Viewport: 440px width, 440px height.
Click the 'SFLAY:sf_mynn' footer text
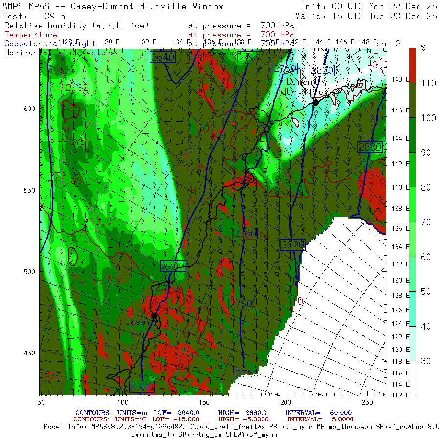coord(251,435)
